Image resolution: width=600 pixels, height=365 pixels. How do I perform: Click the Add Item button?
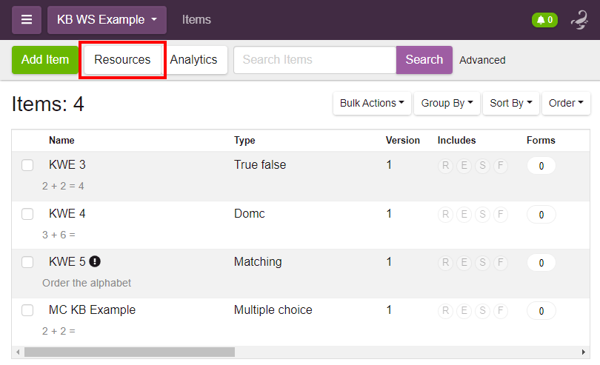pyautogui.click(x=45, y=60)
